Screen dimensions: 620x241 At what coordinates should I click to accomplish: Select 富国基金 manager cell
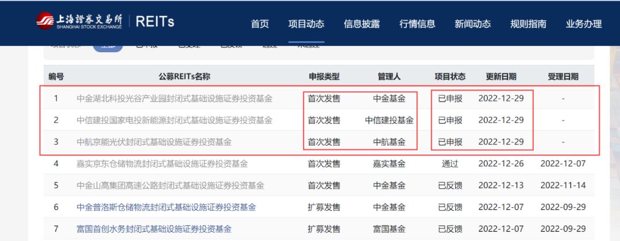click(389, 229)
